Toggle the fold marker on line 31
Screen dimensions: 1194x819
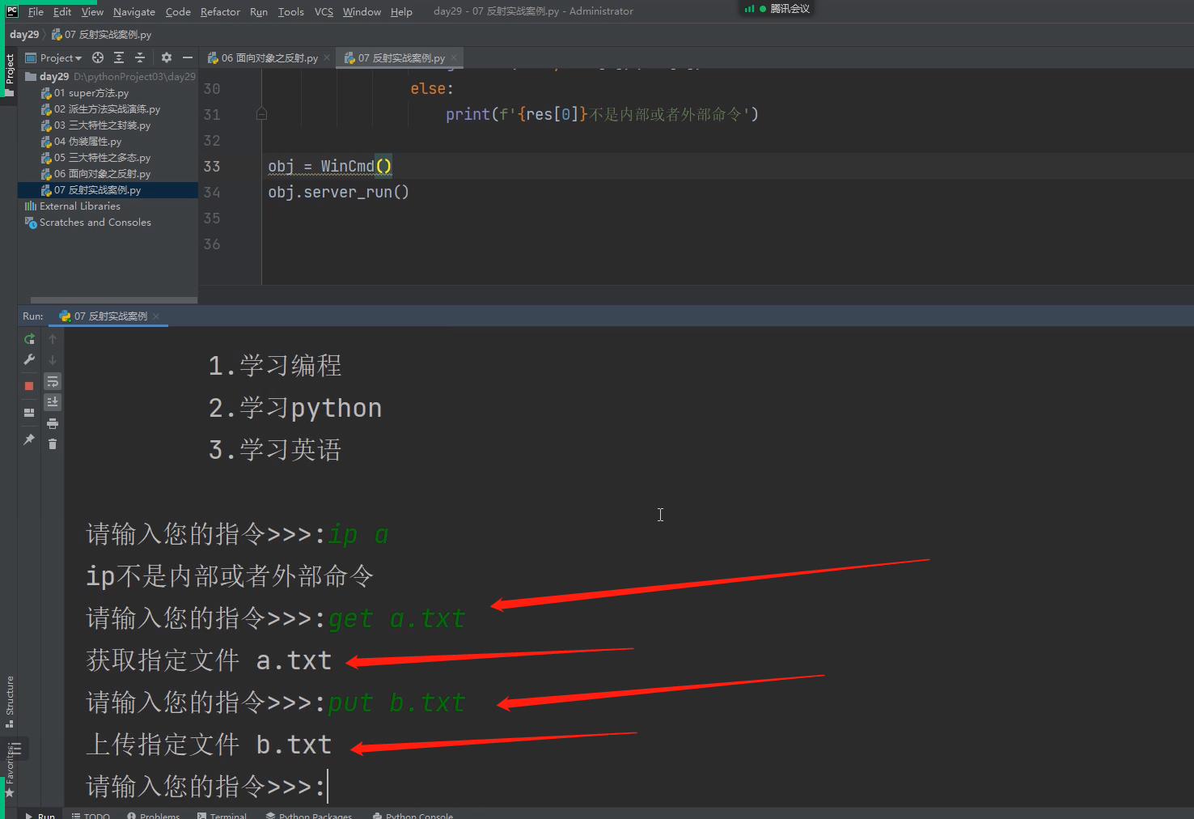point(261,114)
